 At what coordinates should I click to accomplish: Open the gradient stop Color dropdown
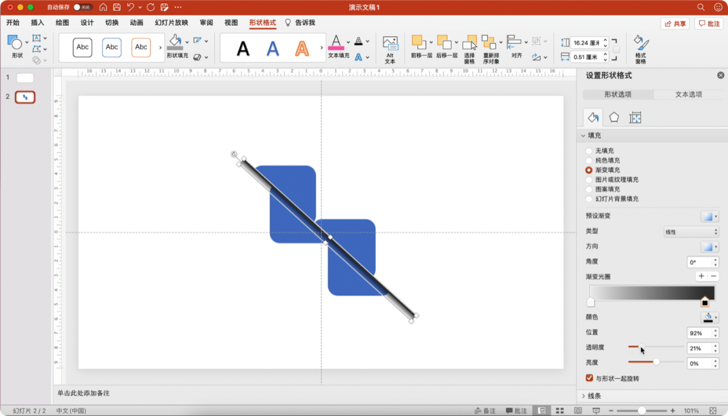pyautogui.click(x=709, y=318)
